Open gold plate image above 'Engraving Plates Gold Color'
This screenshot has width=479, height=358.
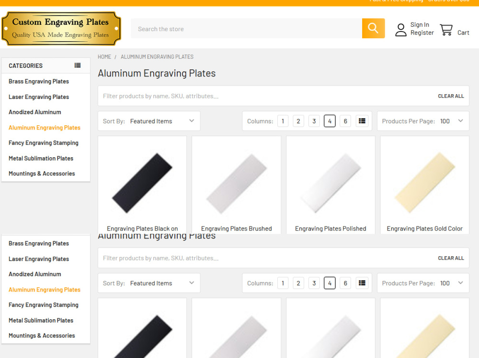coord(424,183)
